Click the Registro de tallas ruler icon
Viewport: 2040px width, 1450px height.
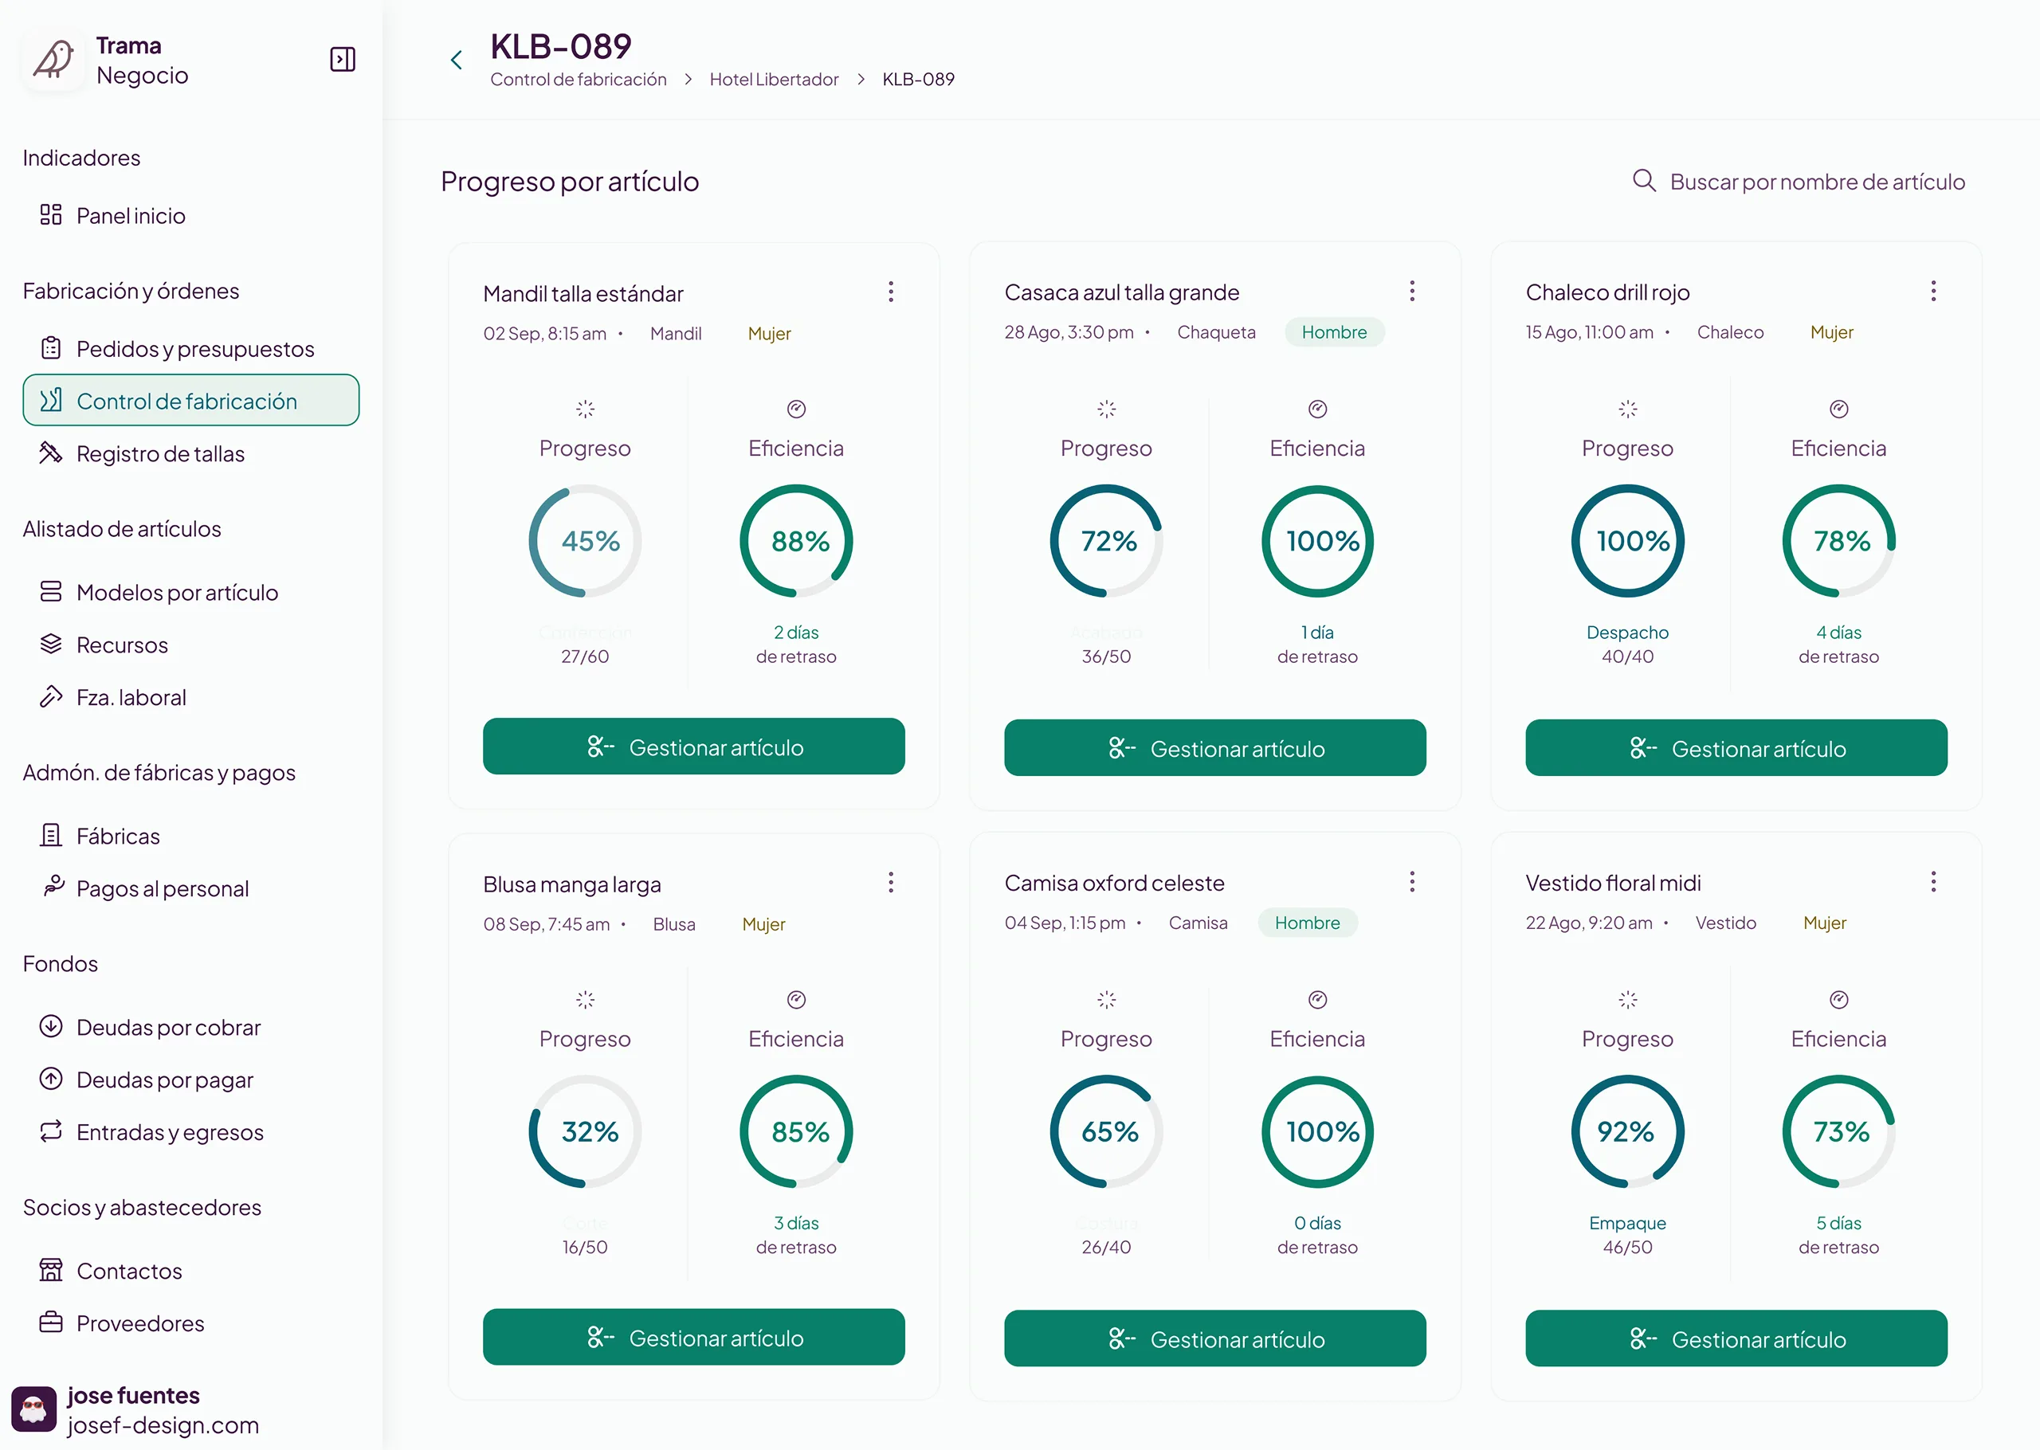click(51, 453)
